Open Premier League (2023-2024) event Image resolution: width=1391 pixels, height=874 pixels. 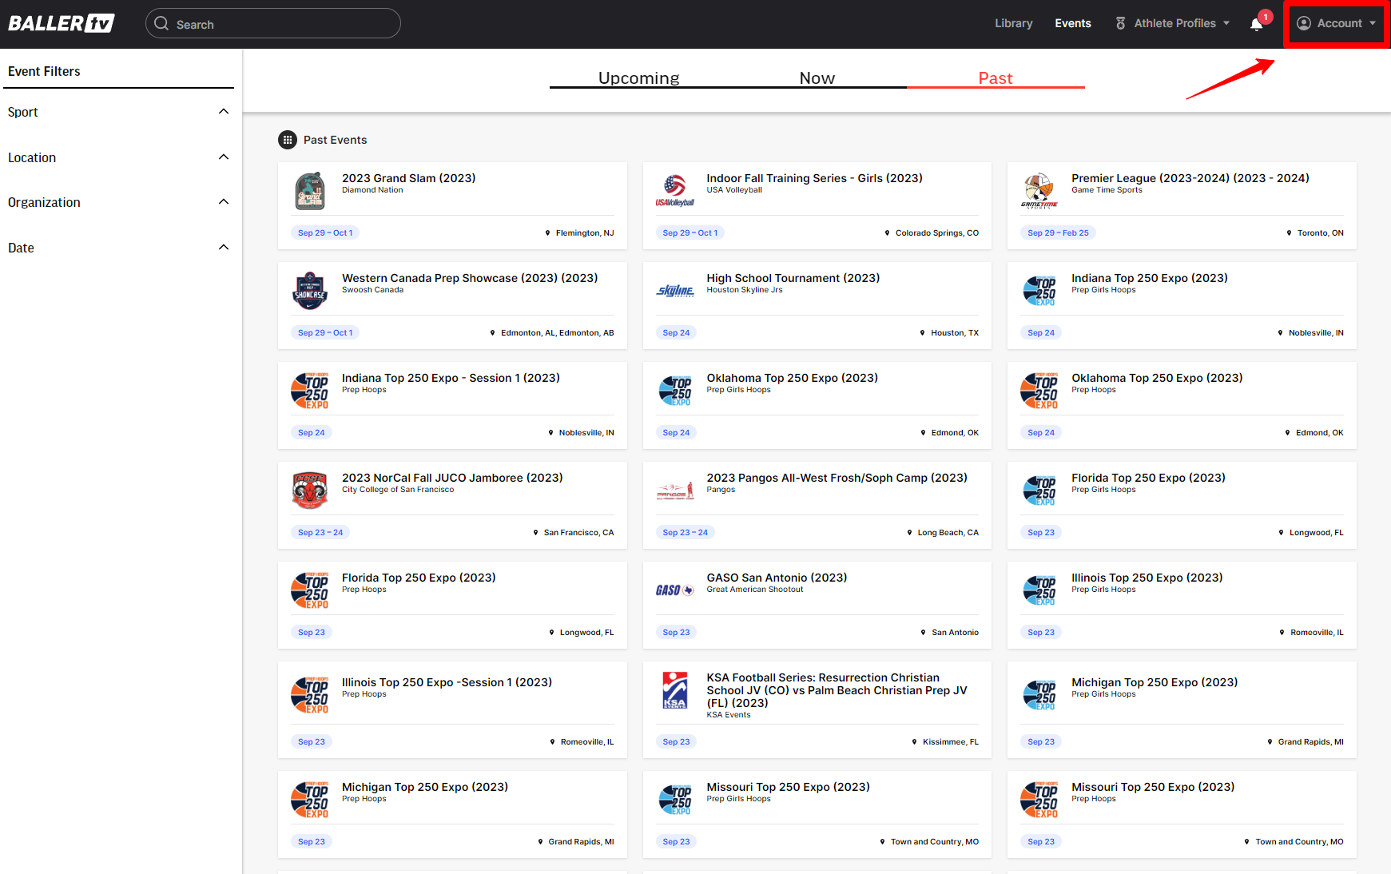[1190, 178]
